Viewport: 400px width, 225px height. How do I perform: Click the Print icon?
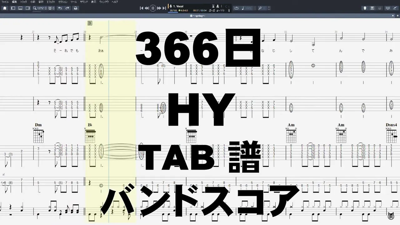pyautogui.click(x=75, y=8)
